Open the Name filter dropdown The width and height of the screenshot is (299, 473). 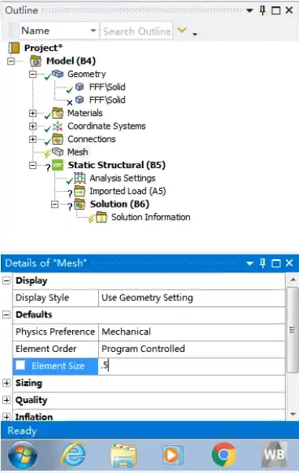(x=93, y=31)
